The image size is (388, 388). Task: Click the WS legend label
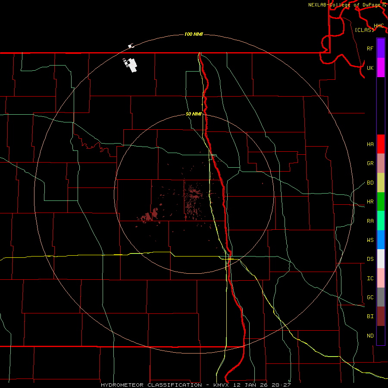(x=370, y=240)
